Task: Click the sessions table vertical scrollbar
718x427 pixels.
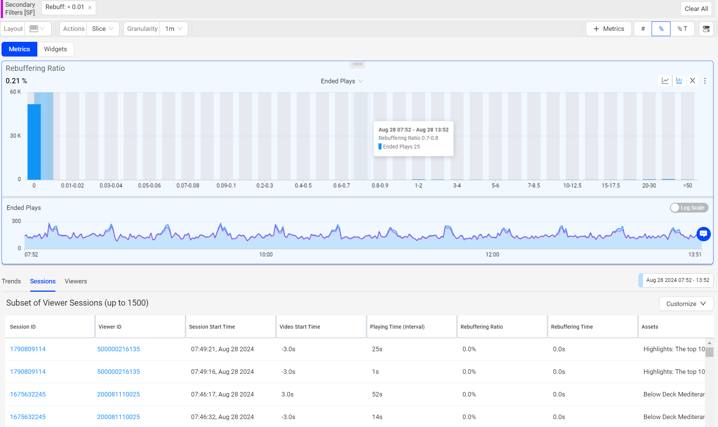Action: (x=709, y=352)
